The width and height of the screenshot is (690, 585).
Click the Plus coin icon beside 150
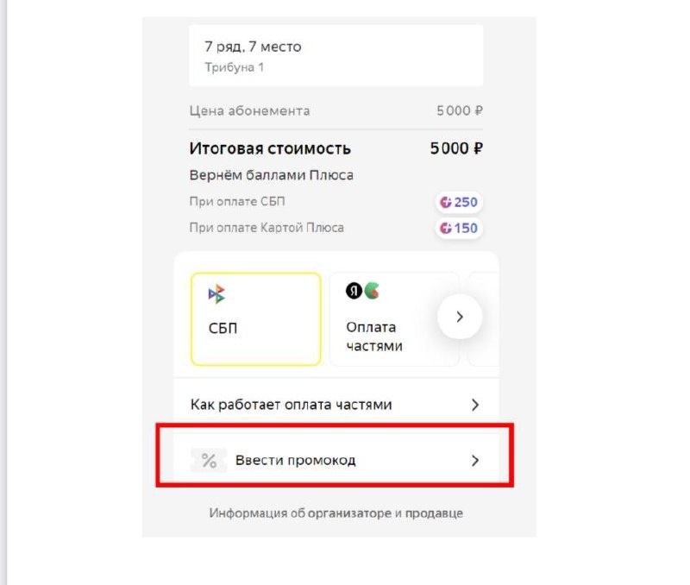446,228
